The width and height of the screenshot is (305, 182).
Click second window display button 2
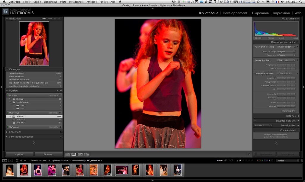pos(11,161)
